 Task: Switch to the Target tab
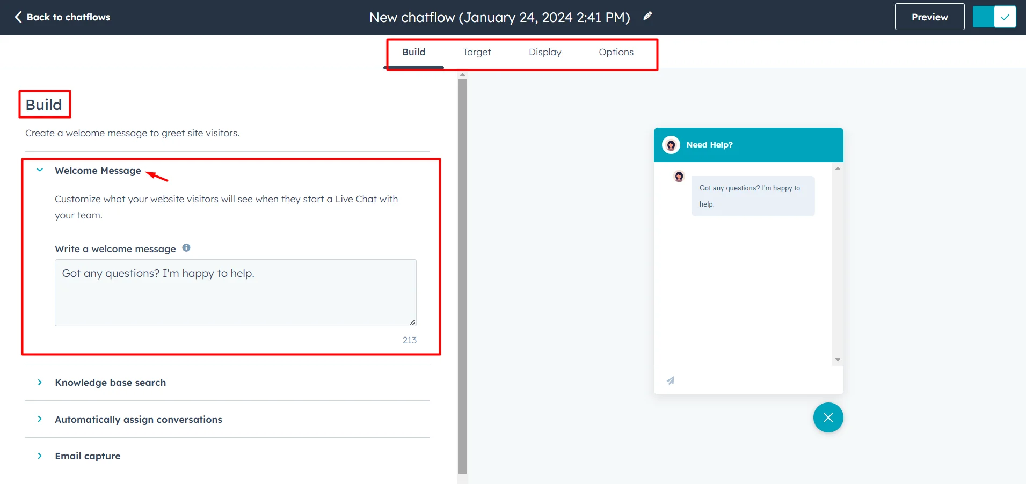coord(477,52)
